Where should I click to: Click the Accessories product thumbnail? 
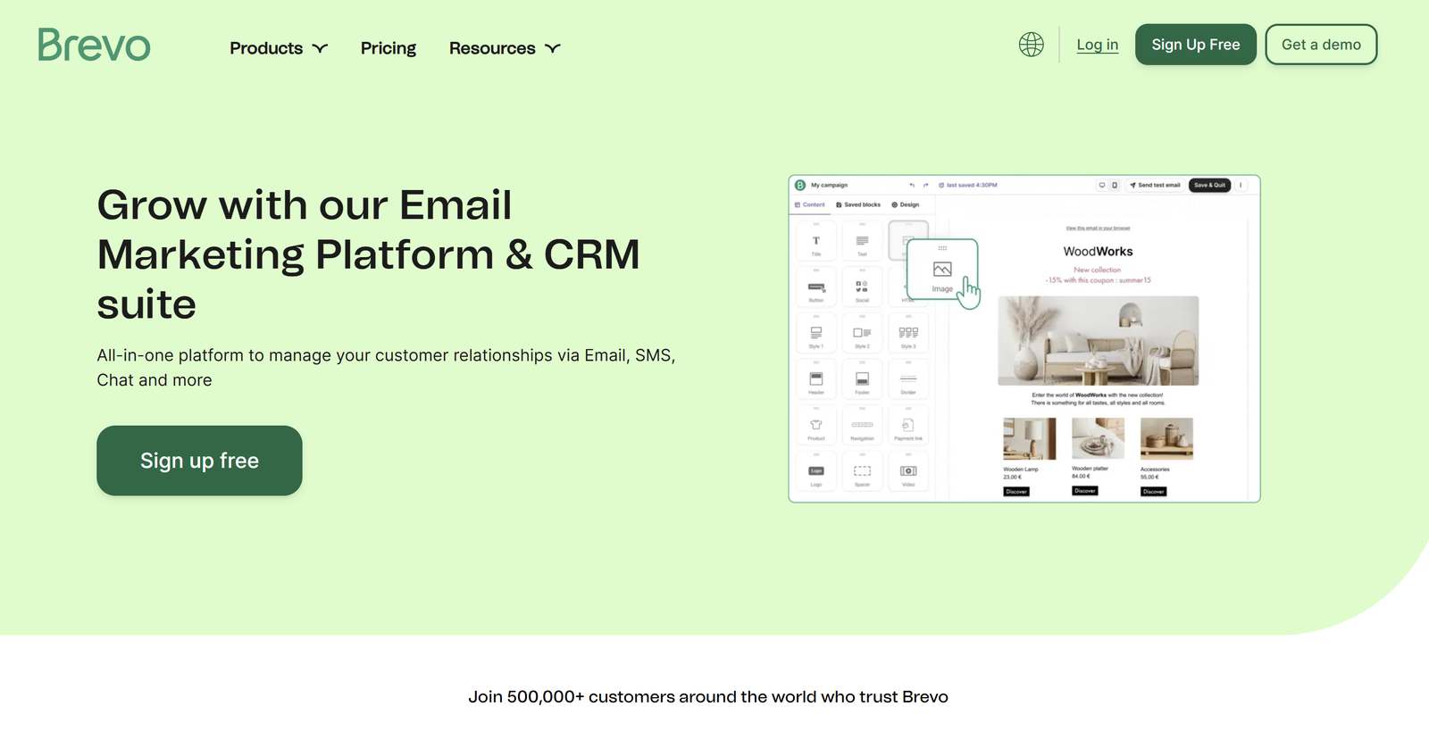(1166, 438)
